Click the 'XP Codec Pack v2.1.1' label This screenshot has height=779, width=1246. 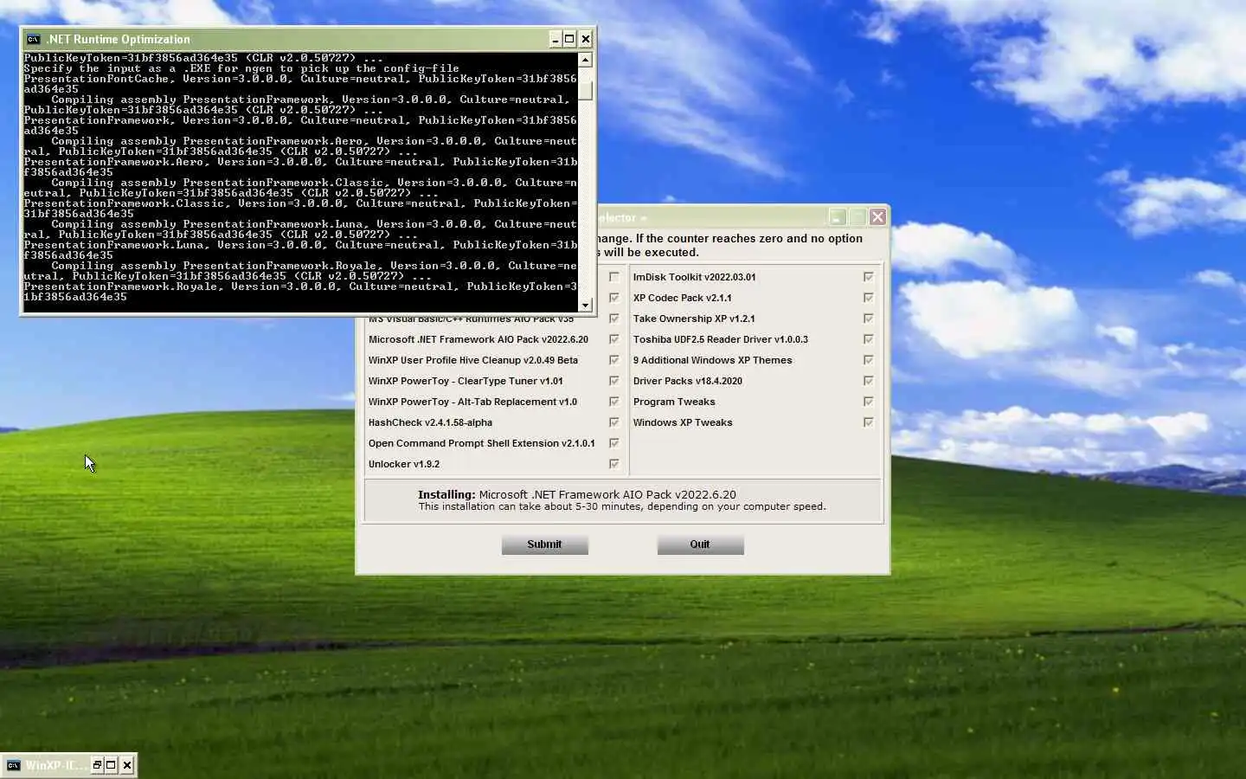(x=682, y=298)
